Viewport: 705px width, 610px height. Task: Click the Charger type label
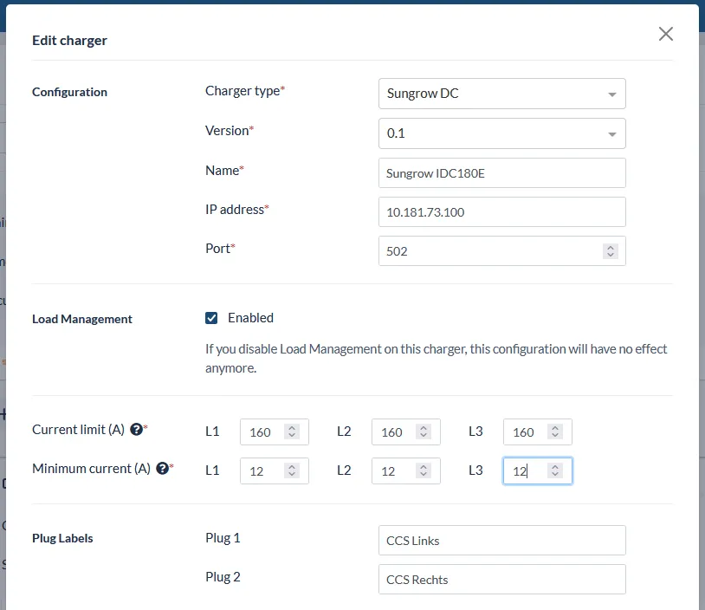pos(245,91)
